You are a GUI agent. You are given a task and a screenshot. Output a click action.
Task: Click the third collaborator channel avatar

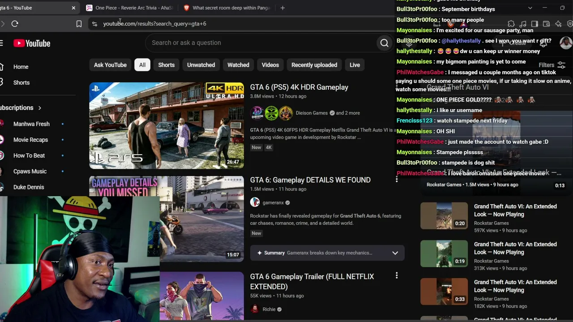pyautogui.click(x=286, y=113)
